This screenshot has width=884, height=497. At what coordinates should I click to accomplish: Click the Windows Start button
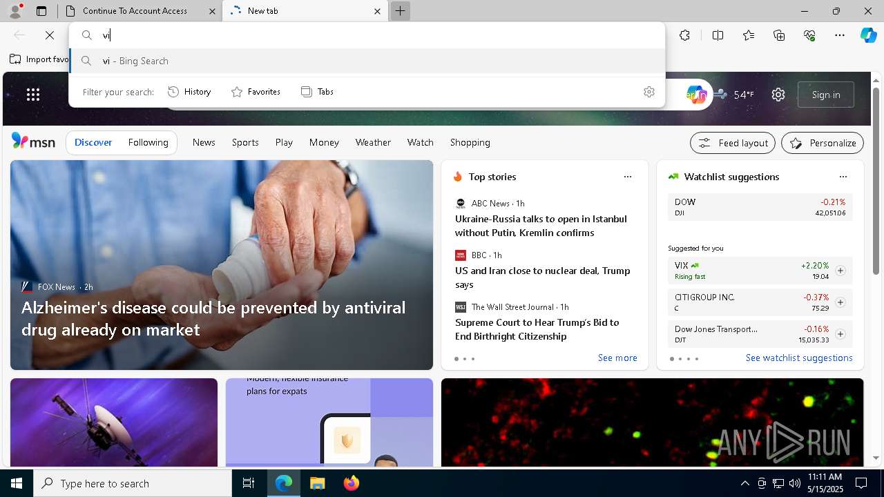[17, 483]
